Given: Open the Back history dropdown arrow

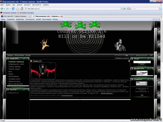Looking at the screenshot, I should (5, 9).
